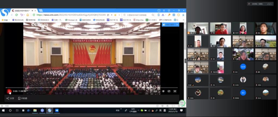Click the browser search input box
278x117 pixels.
[137, 15]
